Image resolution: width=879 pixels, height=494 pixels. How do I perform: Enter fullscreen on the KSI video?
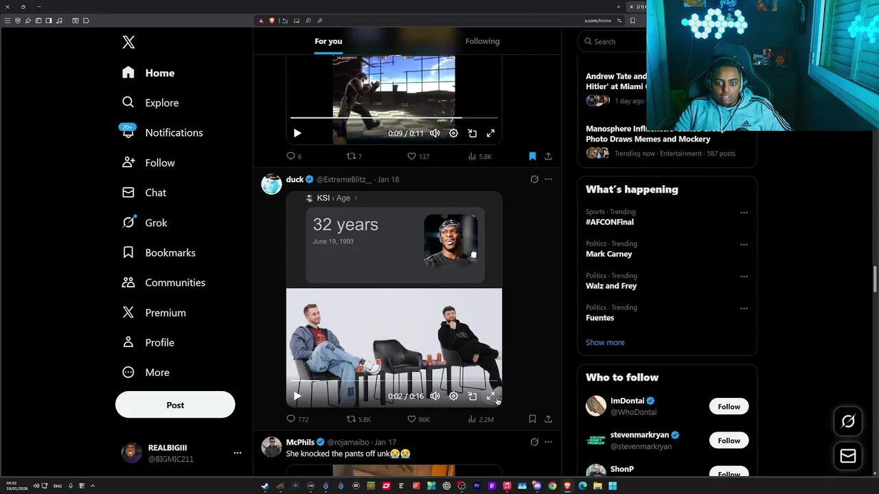[x=491, y=396]
